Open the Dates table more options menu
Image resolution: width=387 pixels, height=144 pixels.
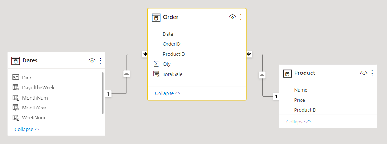pos(100,61)
